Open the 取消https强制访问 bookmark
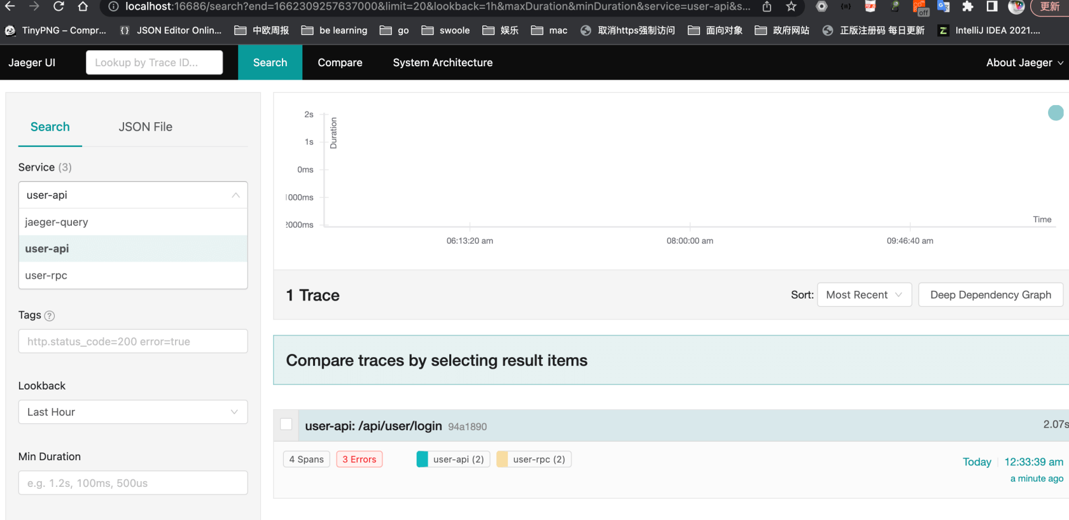Screen dimensions: 1069x520 [627, 30]
